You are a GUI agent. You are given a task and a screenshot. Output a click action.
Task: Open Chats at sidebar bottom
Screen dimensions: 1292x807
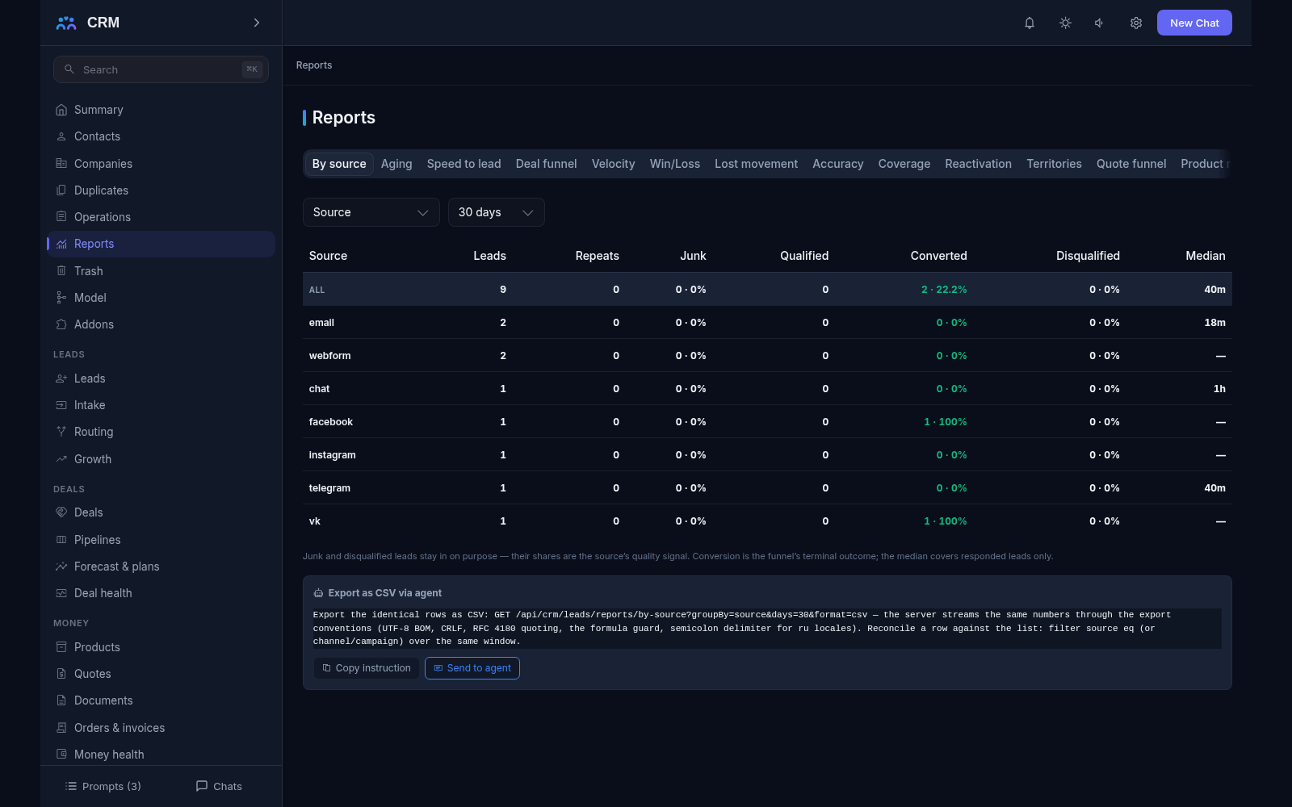(219, 786)
